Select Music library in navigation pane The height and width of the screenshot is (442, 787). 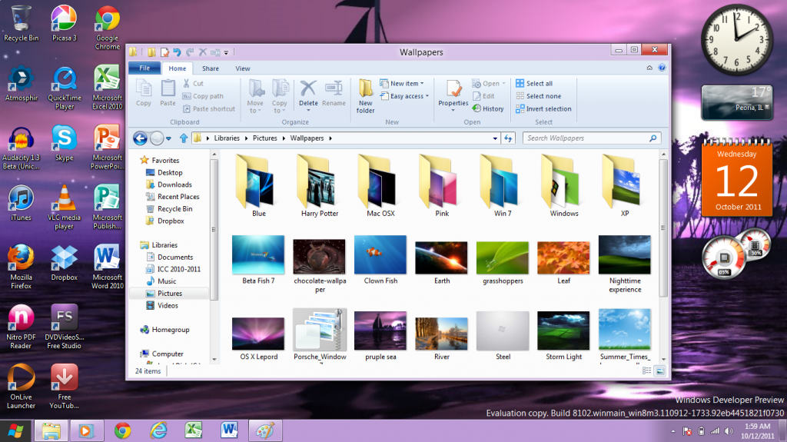[167, 281]
